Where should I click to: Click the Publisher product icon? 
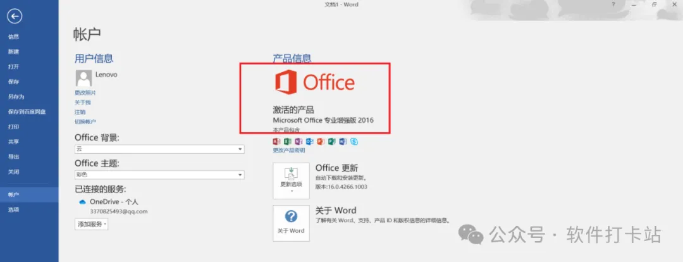[333, 141]
